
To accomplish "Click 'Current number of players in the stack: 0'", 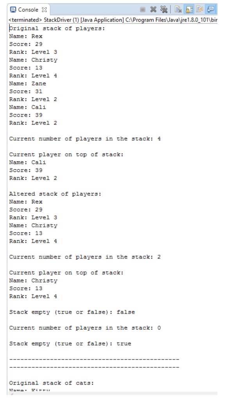I will pos(85,328).
